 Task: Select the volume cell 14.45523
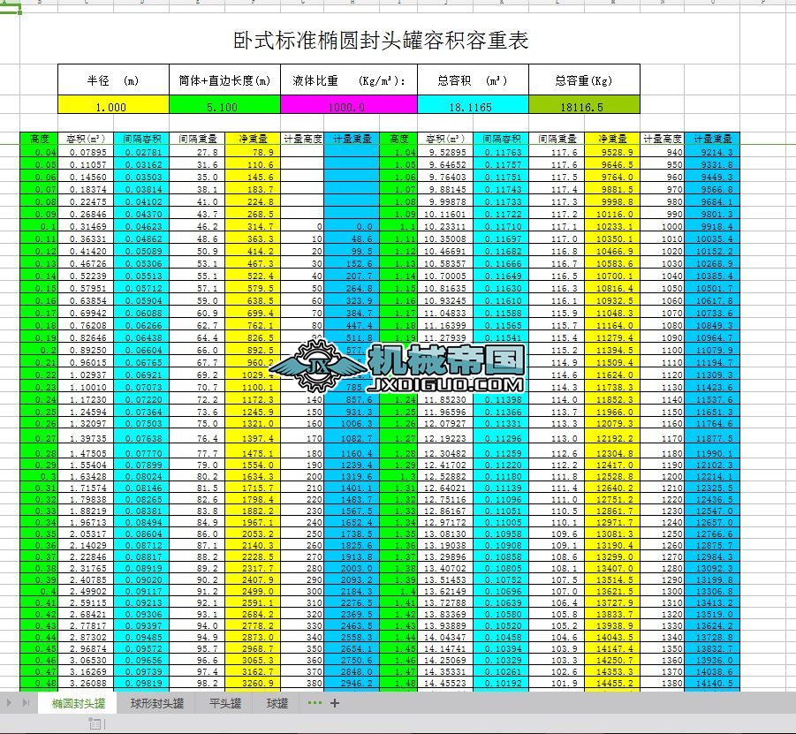tap(445, 683)
